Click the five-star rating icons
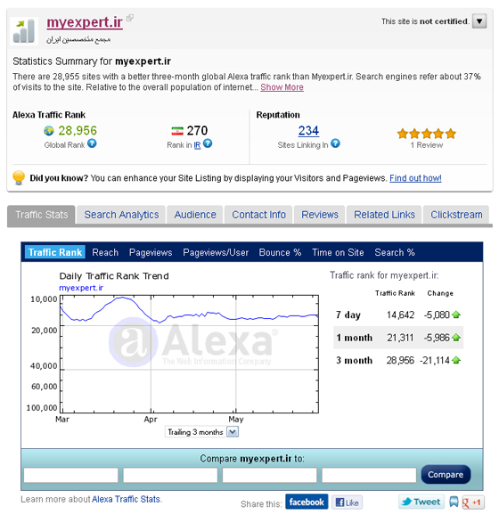499x515 pixels. coord(427,134)
